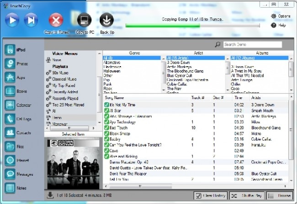Click playlist icon beside Demo
Viewport: 297px width, 204px height.
coord(48,118)
